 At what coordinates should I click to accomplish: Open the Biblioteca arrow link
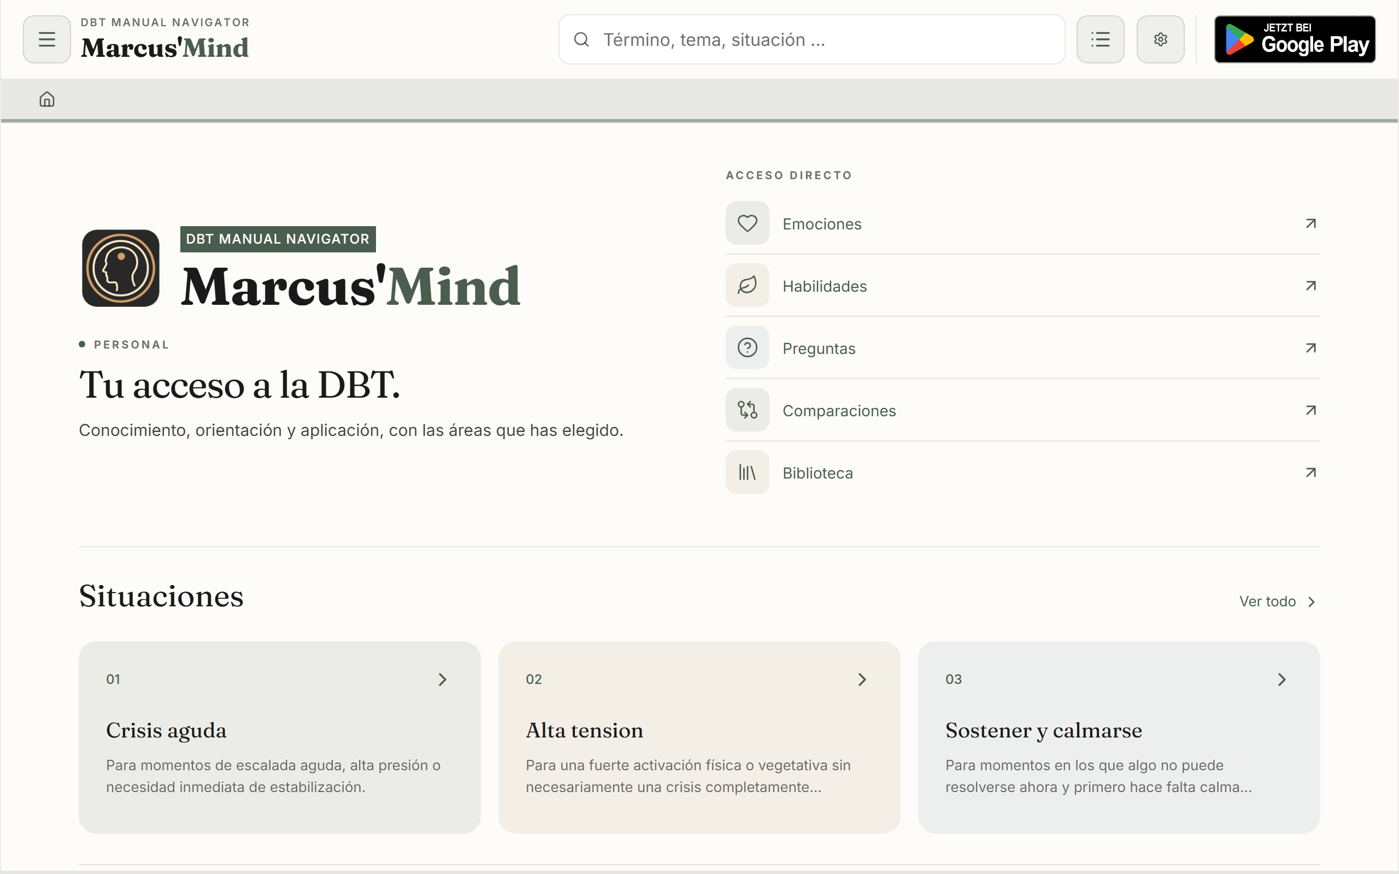click(1310, 473)
